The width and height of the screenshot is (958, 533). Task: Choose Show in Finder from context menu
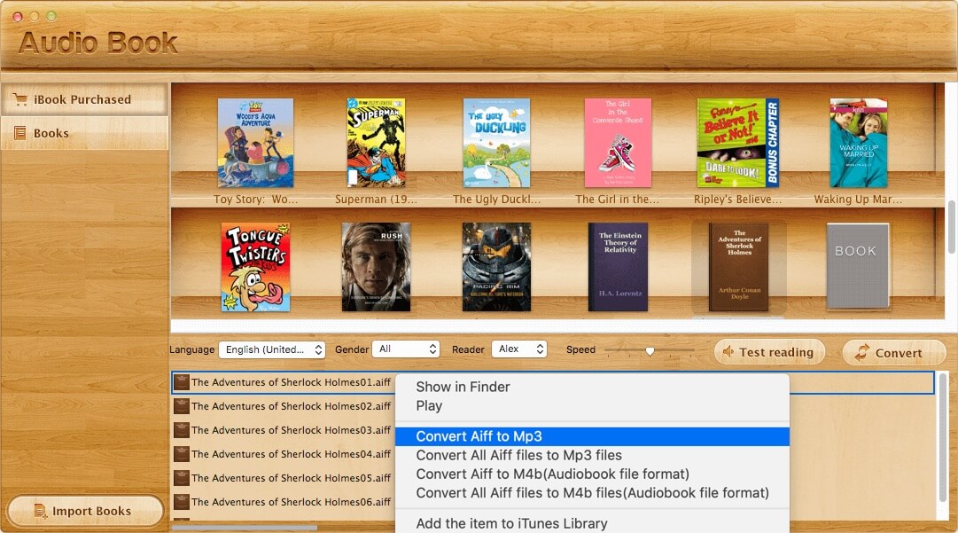tap(592, 387)
